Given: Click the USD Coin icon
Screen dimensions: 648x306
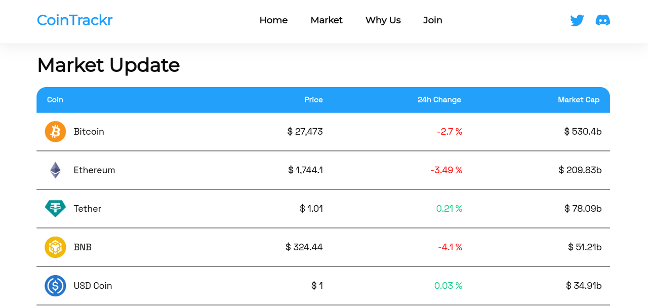Looking at the screenshot, I should (x=55, y=286).
